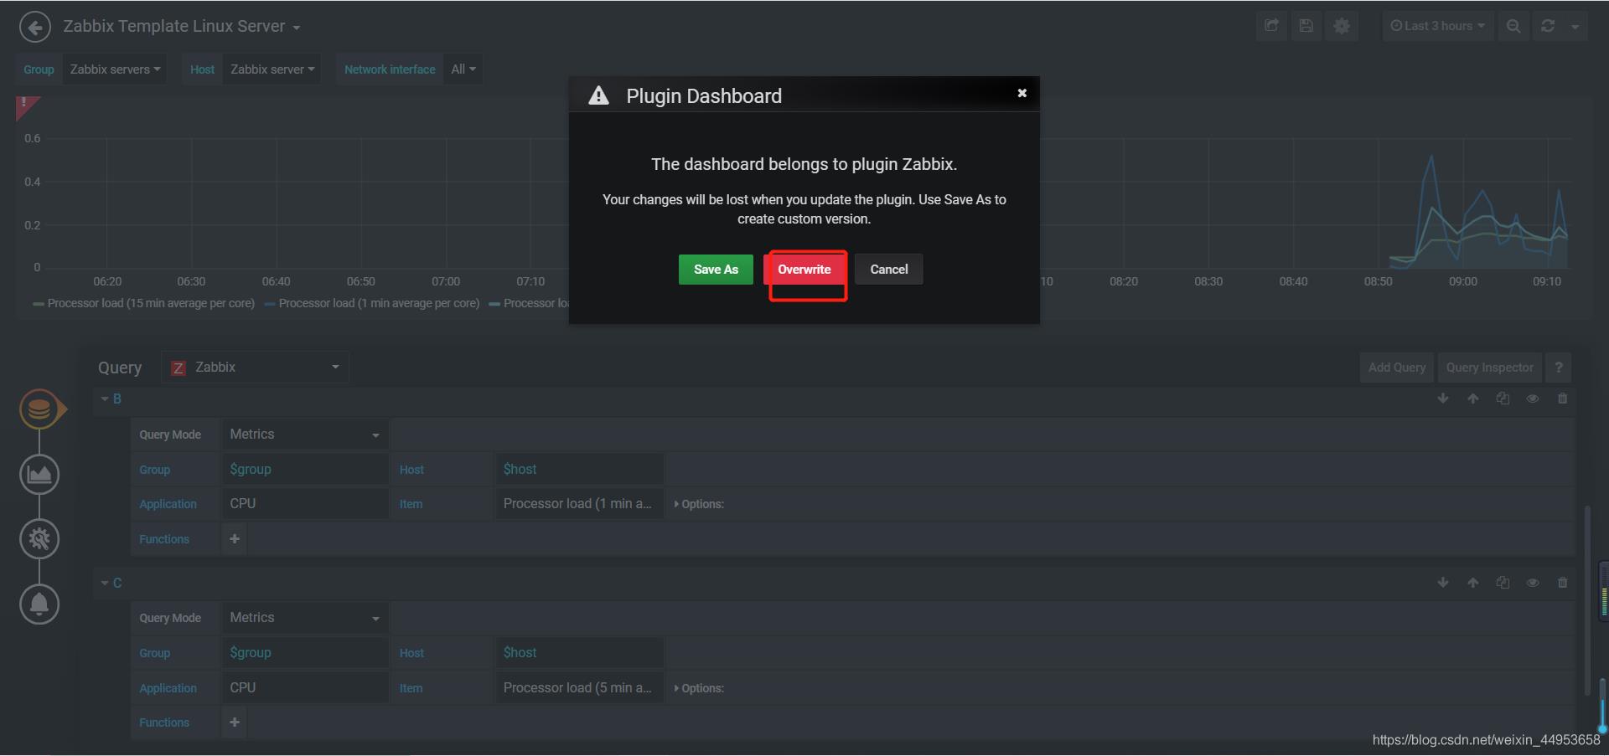The image size is (1609, 756).
Task: Click the Add Query button
Action: [1397, 368]
